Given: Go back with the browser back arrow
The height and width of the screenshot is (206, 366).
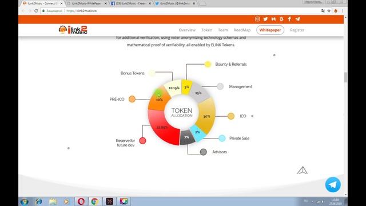Looking at the screenshot, I should (x=23, y=11).
